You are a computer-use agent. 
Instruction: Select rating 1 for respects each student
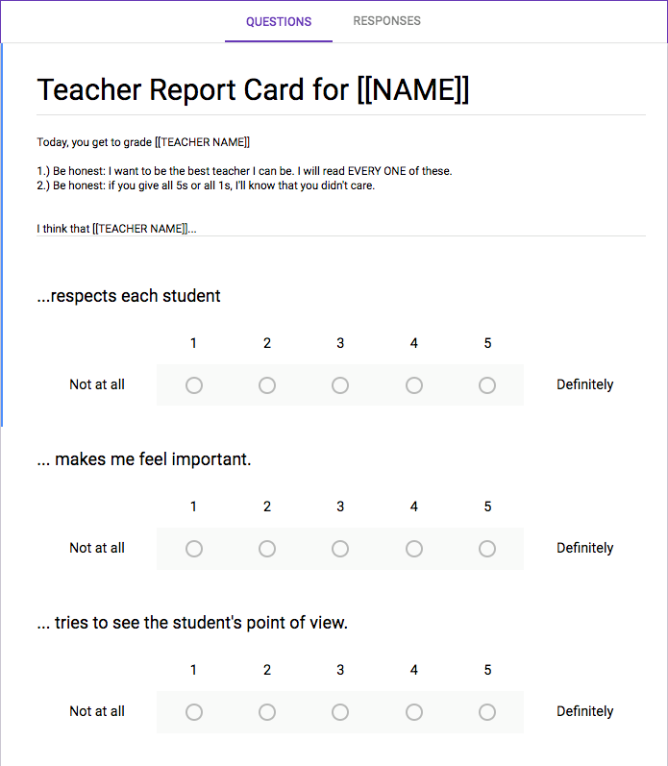[194, 385]
